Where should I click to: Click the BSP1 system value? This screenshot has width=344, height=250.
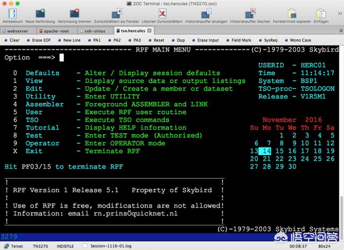pyautogui.click(x=309, y=81)
